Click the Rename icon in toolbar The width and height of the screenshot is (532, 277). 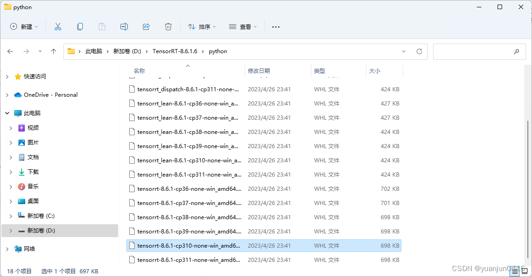[x=124, y=27]
